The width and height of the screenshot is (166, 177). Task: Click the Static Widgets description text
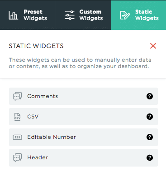(x=80, y=63)
